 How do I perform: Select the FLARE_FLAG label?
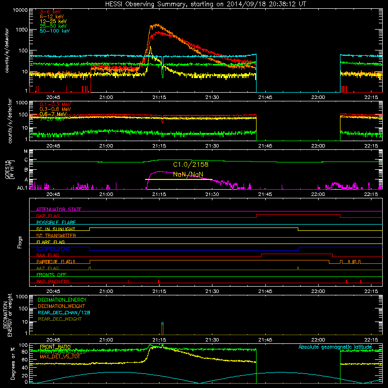point(50,242)
